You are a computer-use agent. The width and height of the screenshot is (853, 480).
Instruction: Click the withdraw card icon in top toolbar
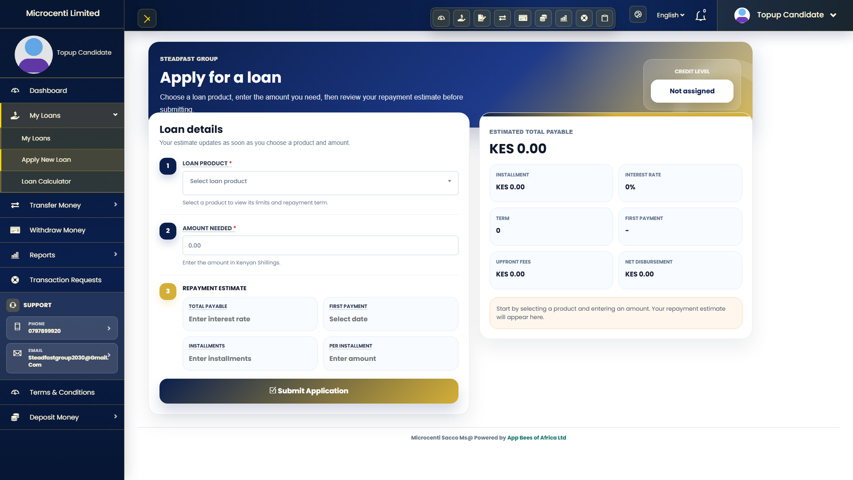click(x=523, y=18)
